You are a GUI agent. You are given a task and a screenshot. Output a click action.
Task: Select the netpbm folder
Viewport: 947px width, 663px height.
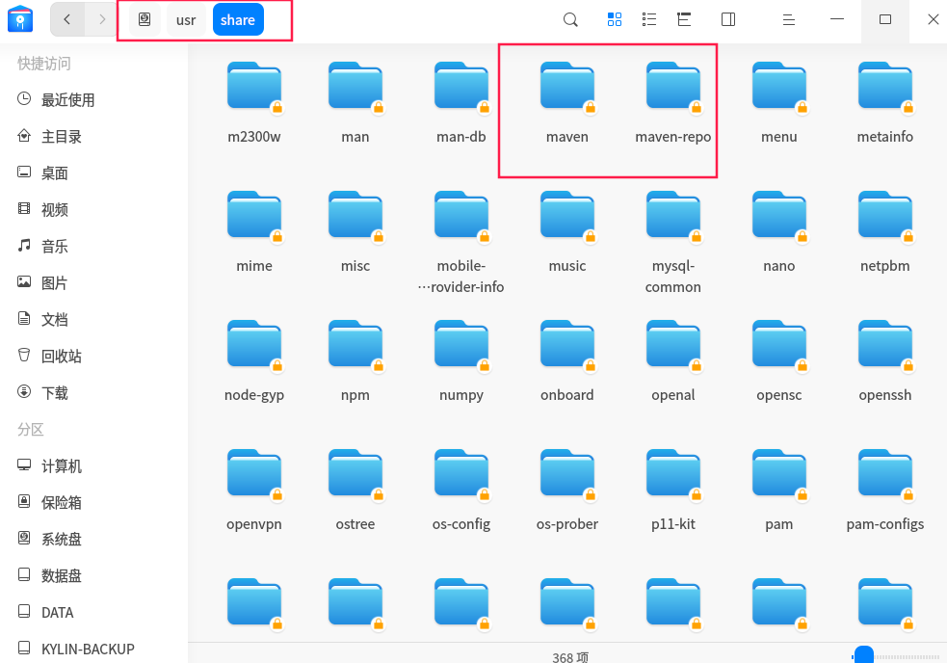coord(884,232)
